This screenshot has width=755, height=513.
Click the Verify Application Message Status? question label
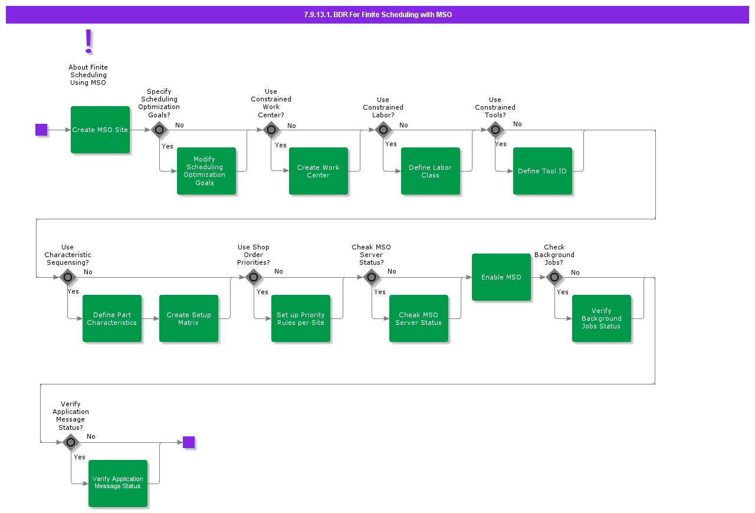tap(71, 416)
